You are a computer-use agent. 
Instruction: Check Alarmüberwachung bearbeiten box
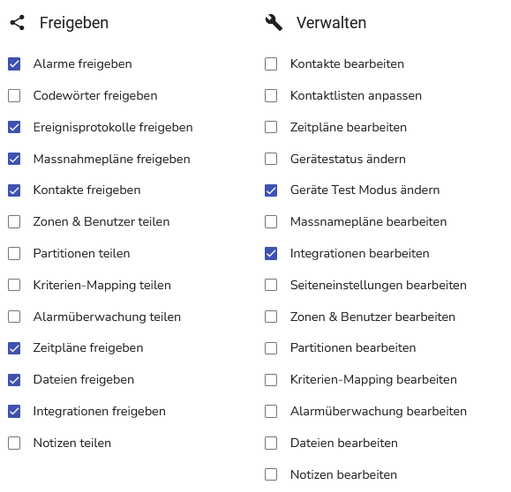[271, 412]
